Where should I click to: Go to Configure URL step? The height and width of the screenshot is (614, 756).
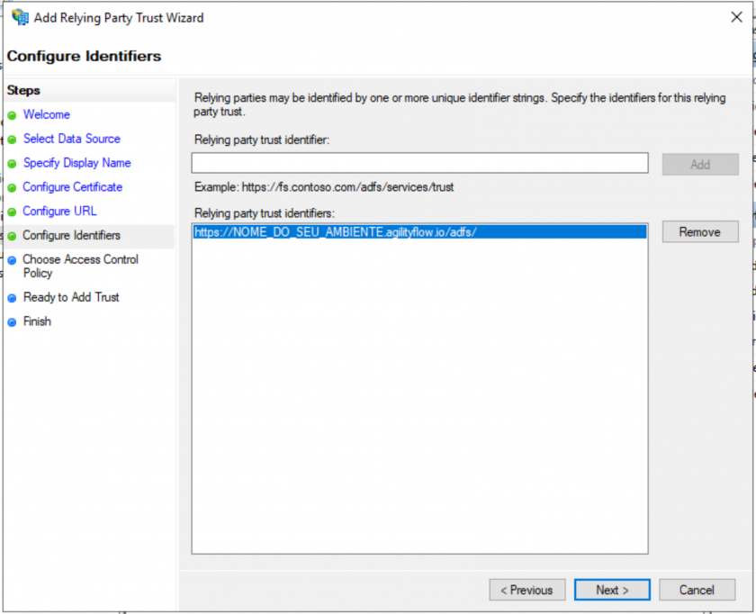pos(59,212)
